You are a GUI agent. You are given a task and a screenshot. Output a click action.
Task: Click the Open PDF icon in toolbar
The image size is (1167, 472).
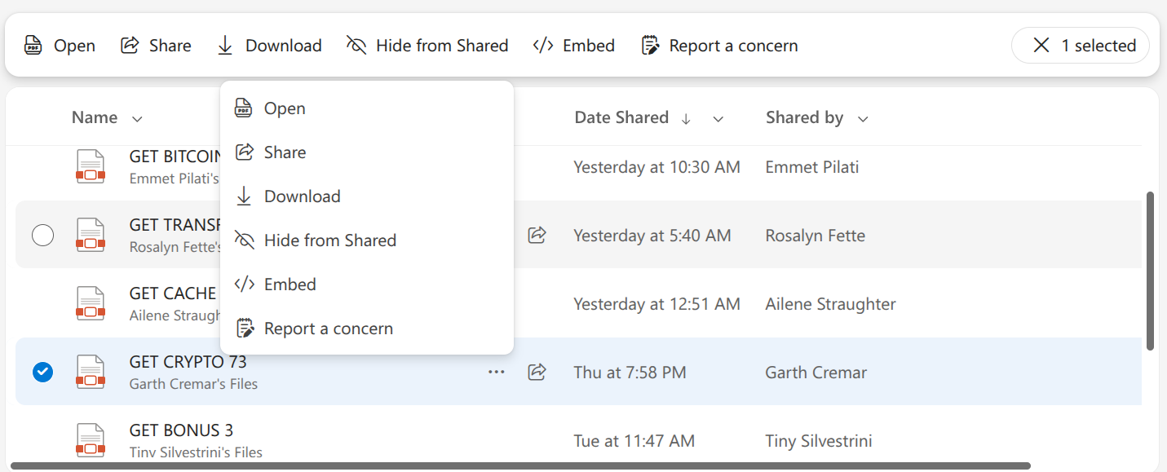click(33, 46)
